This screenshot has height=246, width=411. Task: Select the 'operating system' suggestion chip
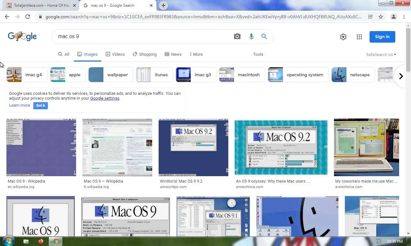[298, 75]
